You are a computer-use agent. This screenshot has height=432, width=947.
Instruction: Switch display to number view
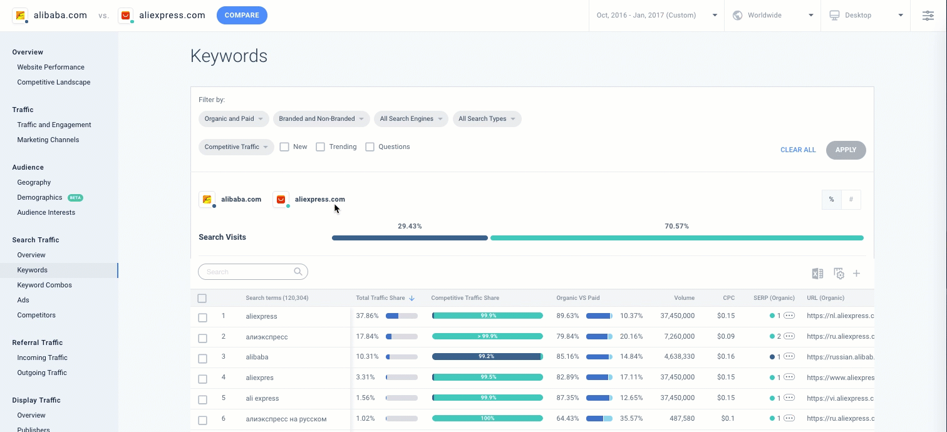click(x=851, y=200)
